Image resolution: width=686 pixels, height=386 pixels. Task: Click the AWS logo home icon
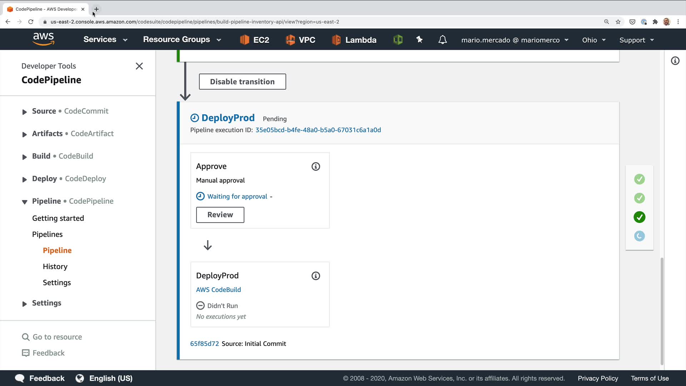tap(44, 39)
